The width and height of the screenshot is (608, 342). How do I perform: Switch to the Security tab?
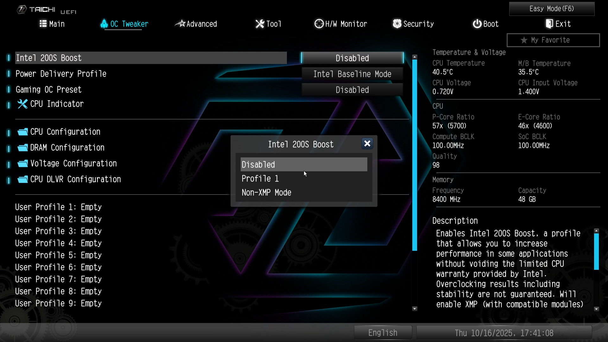[413, 24]
